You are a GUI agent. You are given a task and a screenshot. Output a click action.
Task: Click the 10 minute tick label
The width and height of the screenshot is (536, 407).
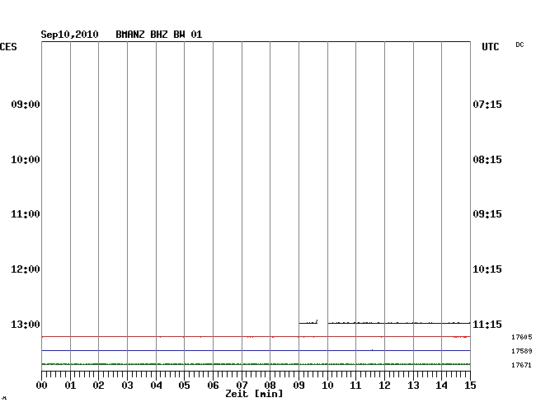(x=327, y=386)
